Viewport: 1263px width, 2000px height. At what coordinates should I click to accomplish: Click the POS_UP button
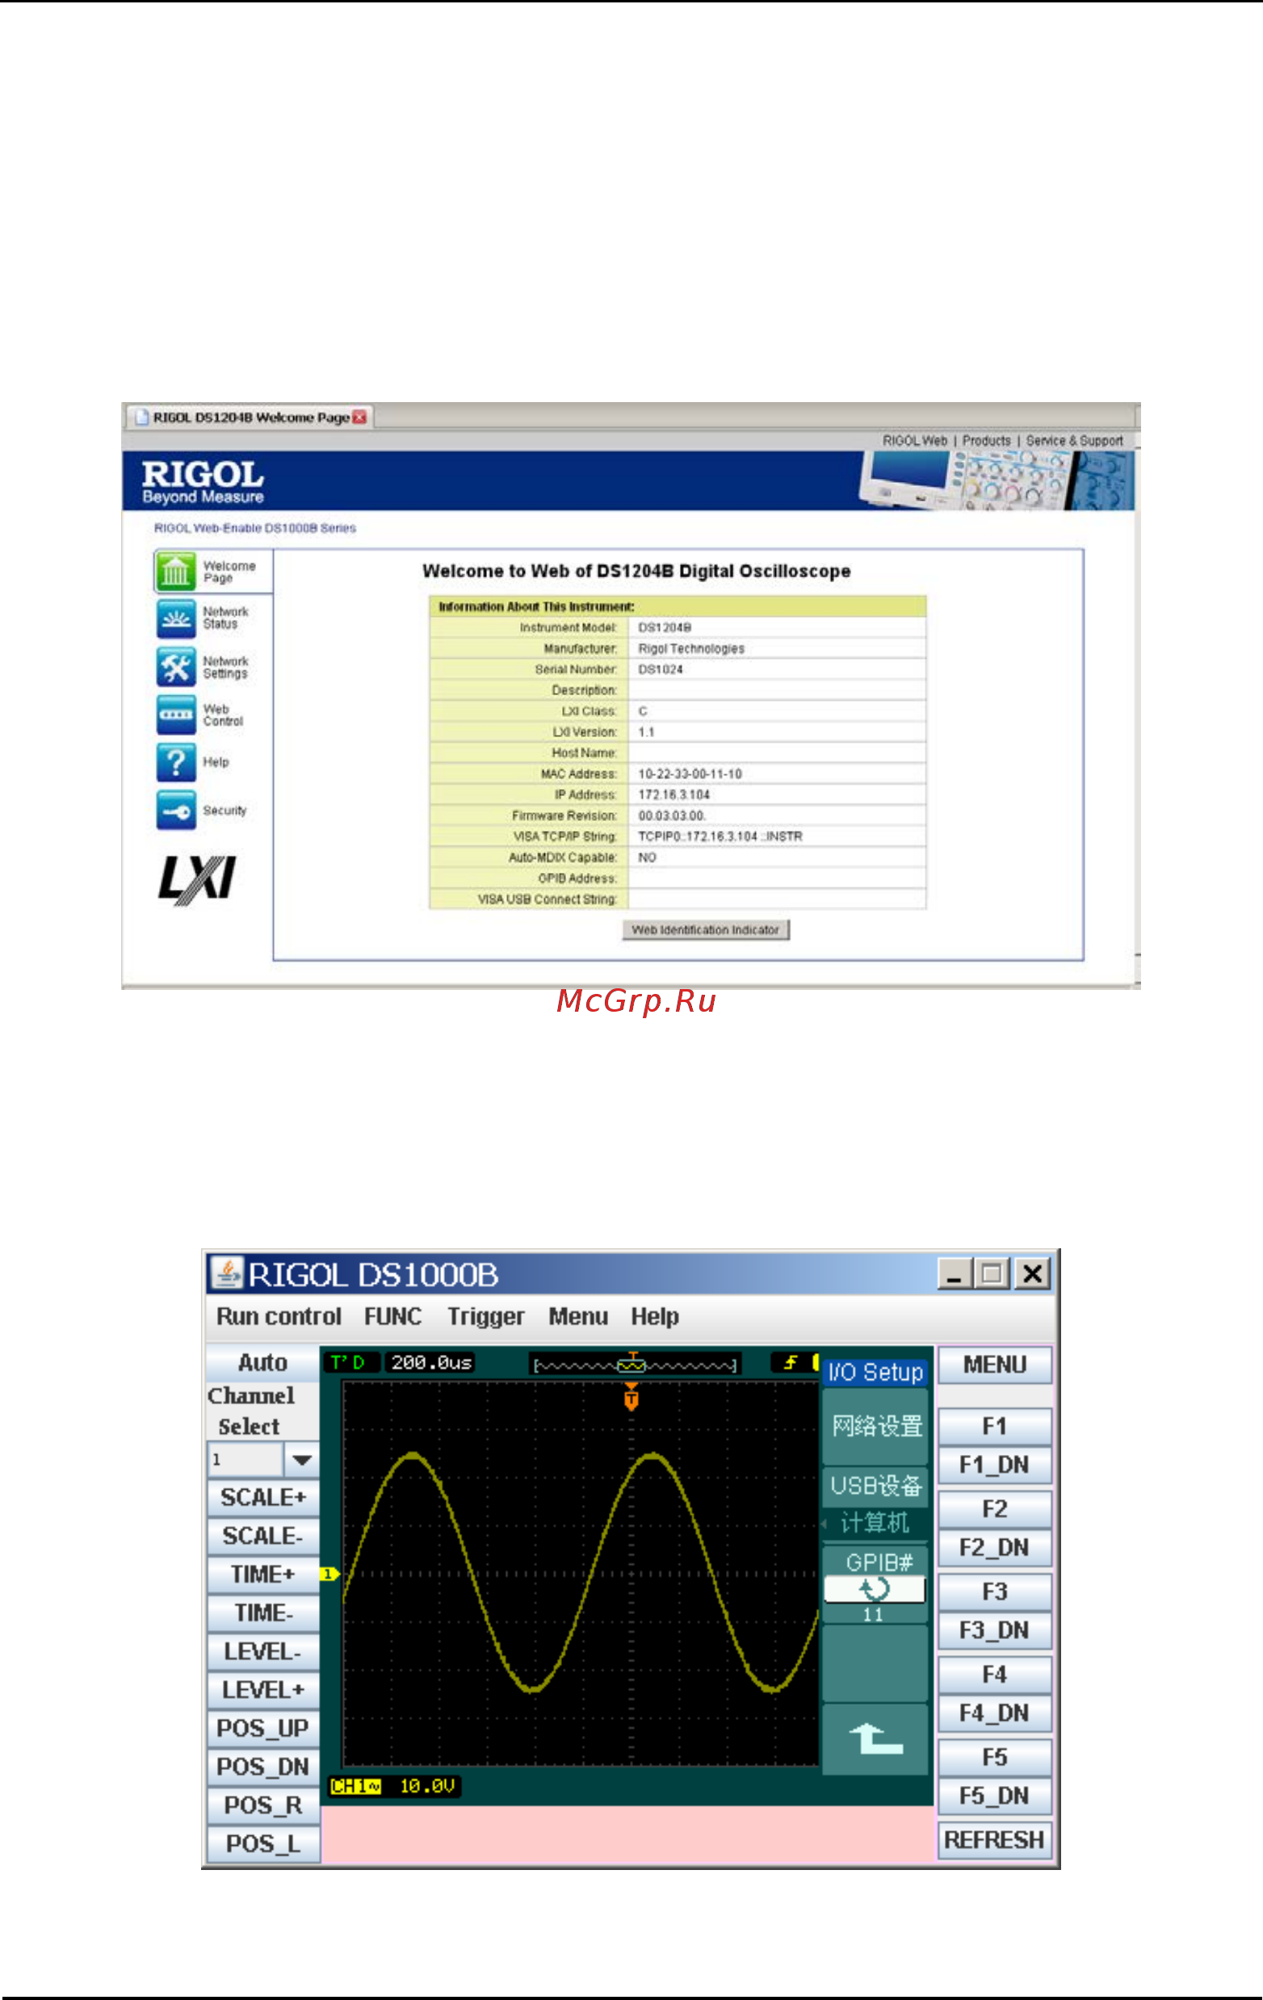pos(263,1728)
